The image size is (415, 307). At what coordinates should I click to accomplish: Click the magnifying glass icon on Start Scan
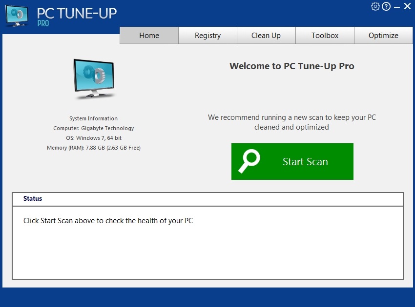point(249,161)
